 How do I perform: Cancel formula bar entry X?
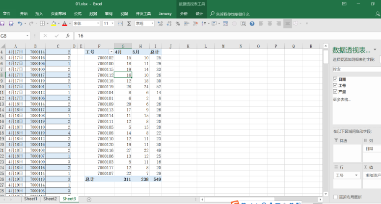[x=45, y=36]
